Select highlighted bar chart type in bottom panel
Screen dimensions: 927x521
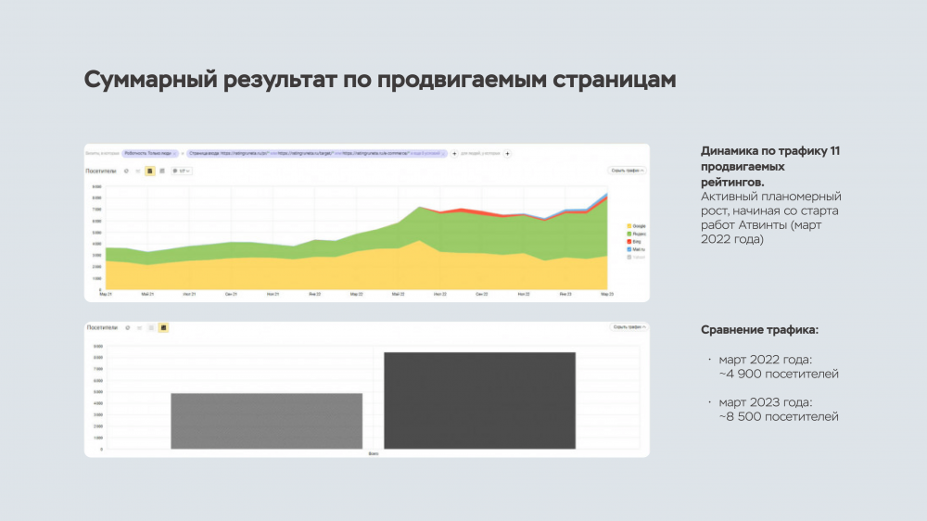pos(163,327)
